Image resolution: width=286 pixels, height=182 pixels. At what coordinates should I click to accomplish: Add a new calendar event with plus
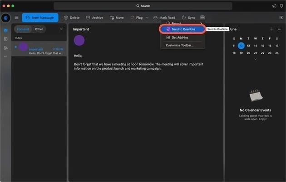pyautogui.click(x=272, y=29)
